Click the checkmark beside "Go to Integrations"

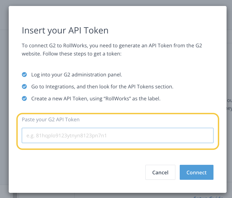tap(24, 86)
